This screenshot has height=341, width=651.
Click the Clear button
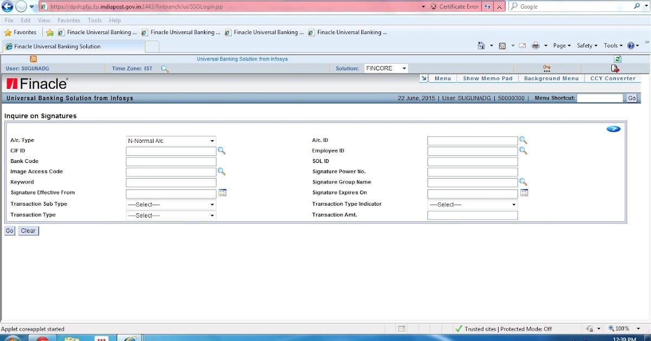pyautogui.click(x=28, y=231)
